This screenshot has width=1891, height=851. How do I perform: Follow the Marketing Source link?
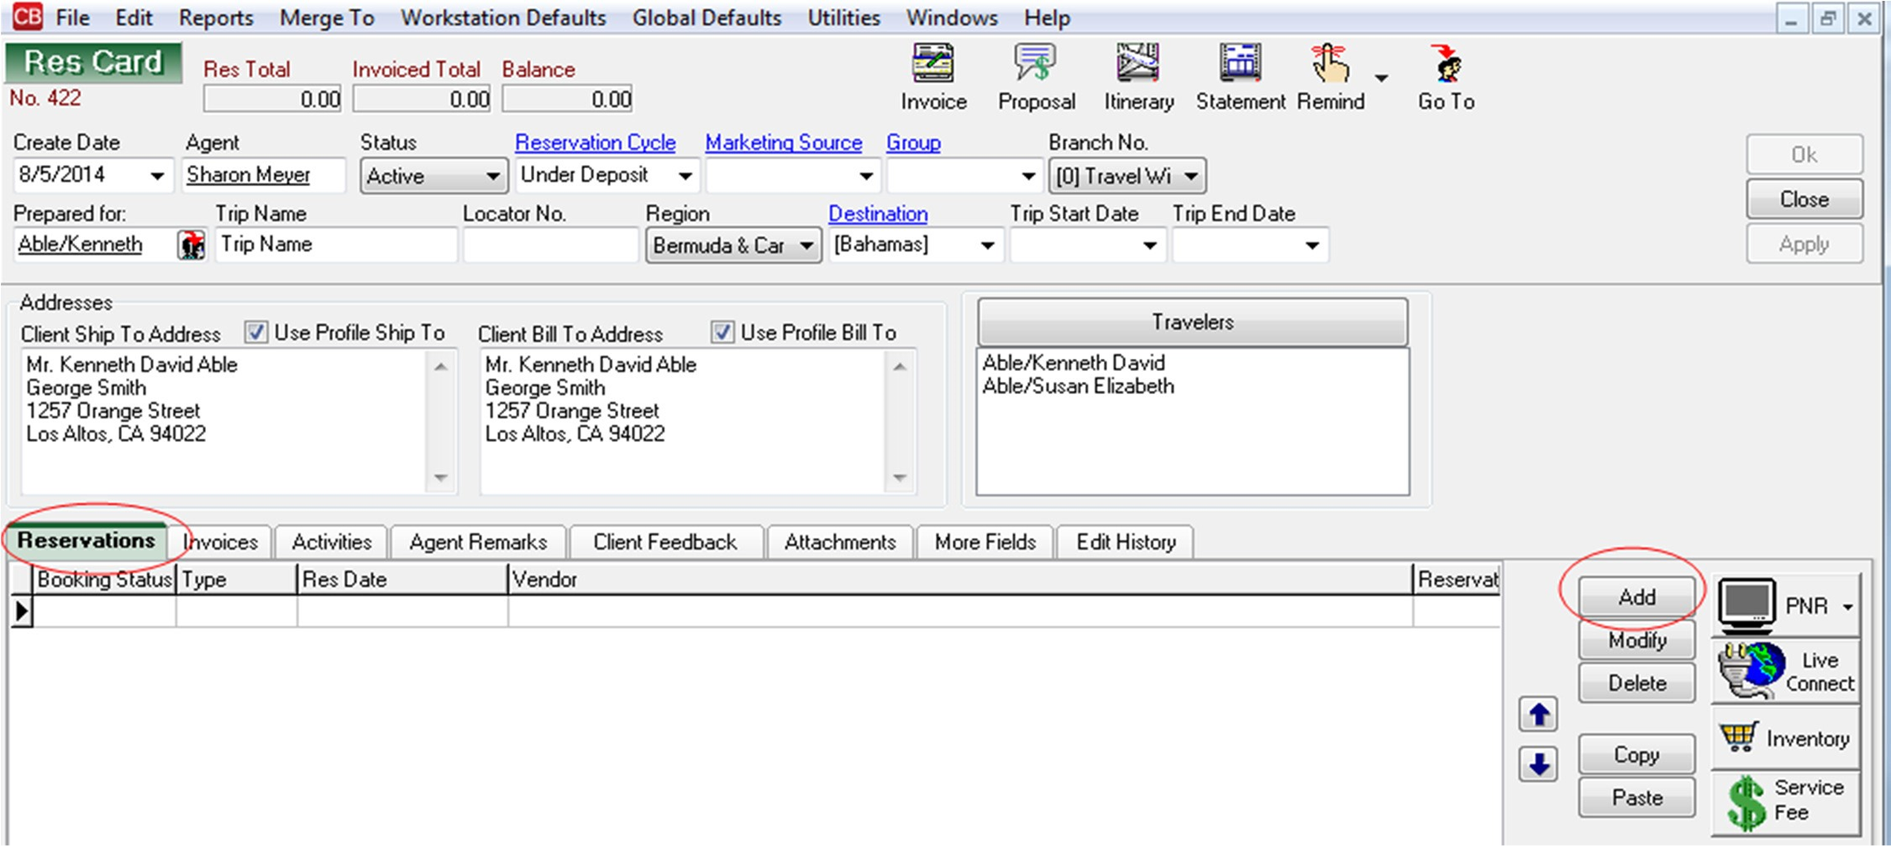(783, 143)
